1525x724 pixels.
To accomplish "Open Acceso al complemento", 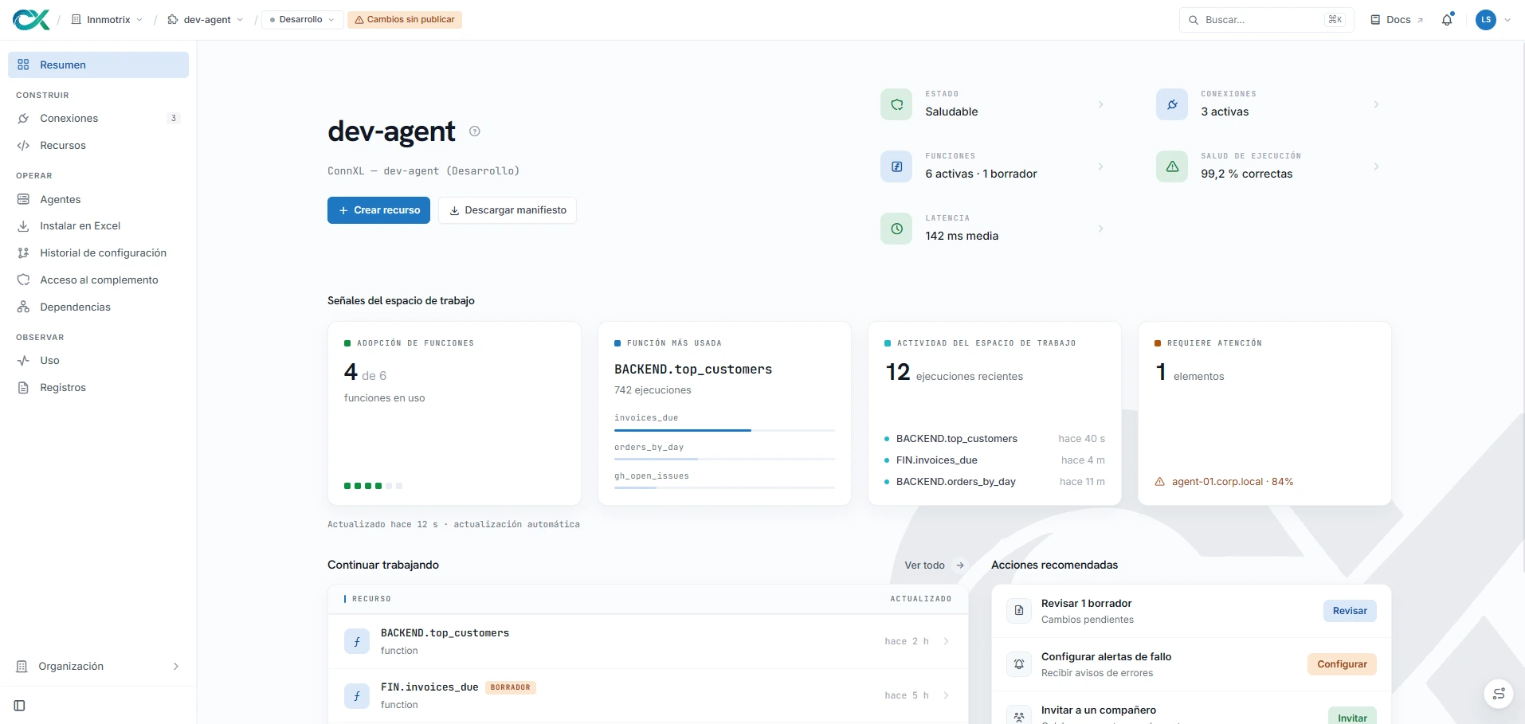I will click(x=98, y=280).
